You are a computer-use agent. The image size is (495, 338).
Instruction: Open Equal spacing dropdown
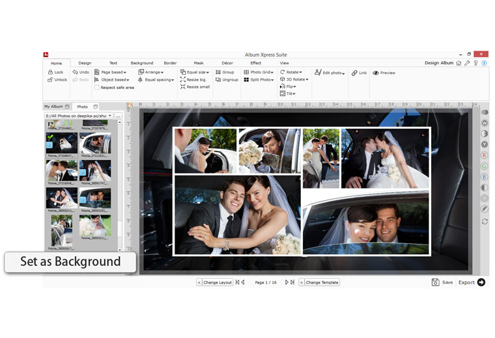point(156,80)
